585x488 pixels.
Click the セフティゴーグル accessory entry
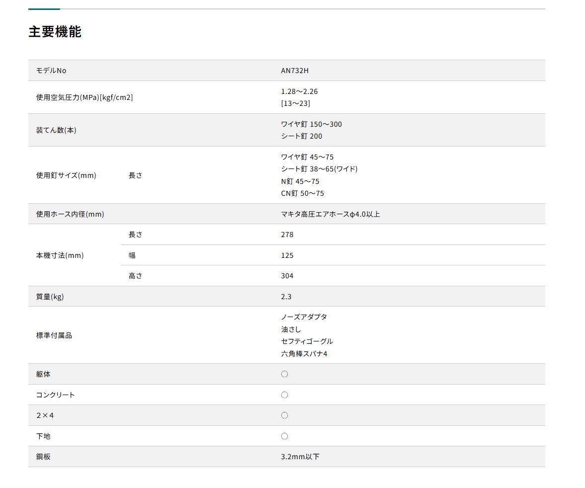click(307, 341)
